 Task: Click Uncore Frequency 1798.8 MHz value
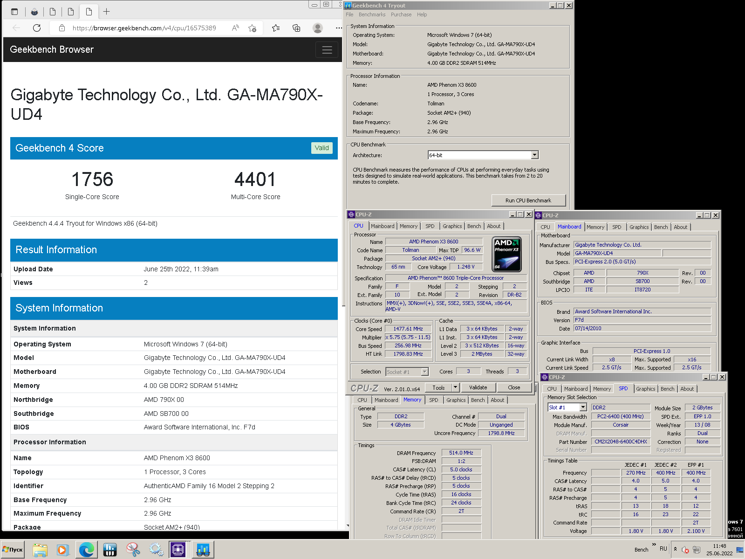tap(501, 434)
